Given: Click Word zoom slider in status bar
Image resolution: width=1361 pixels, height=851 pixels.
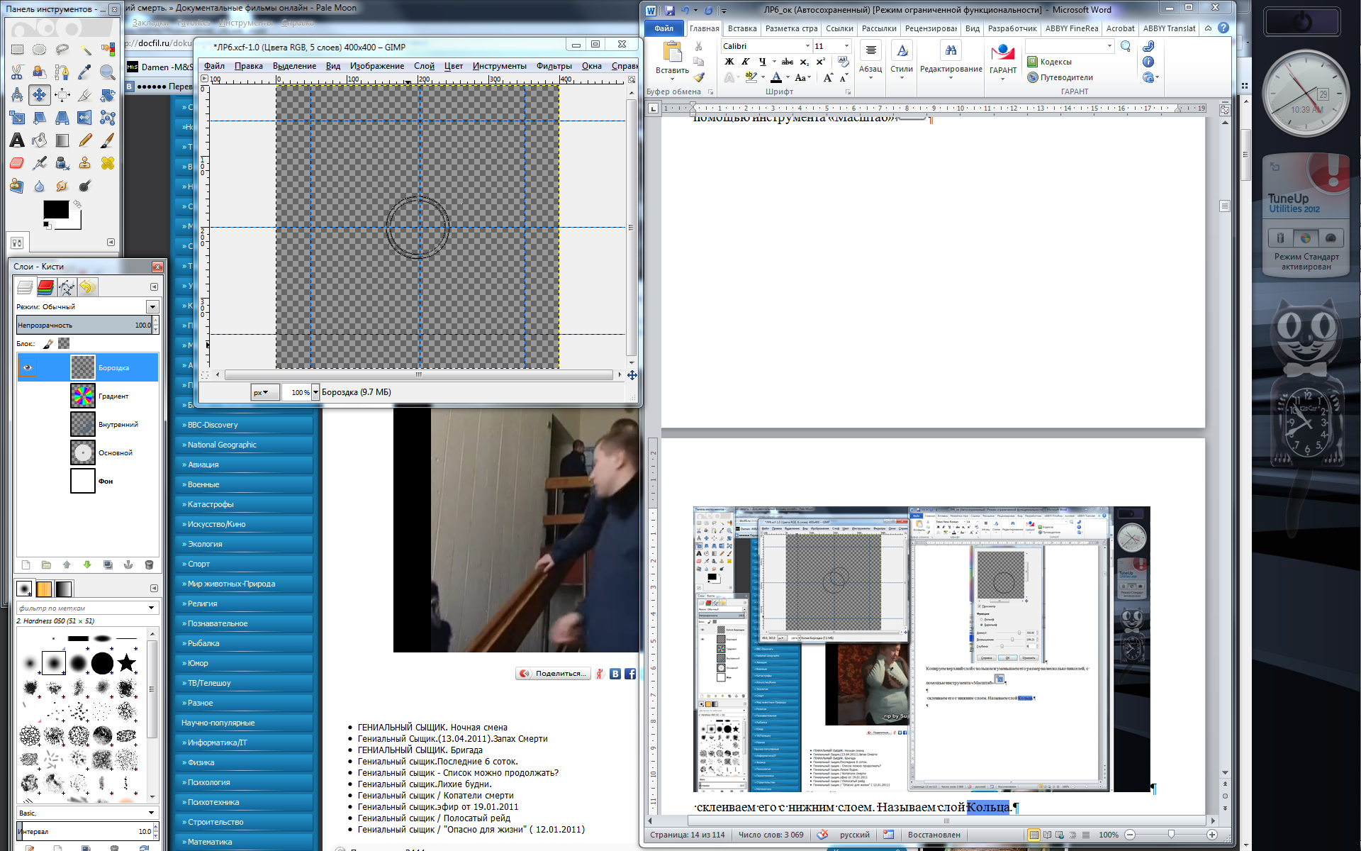Looking at the screenshot, I should click(1171, 835).
